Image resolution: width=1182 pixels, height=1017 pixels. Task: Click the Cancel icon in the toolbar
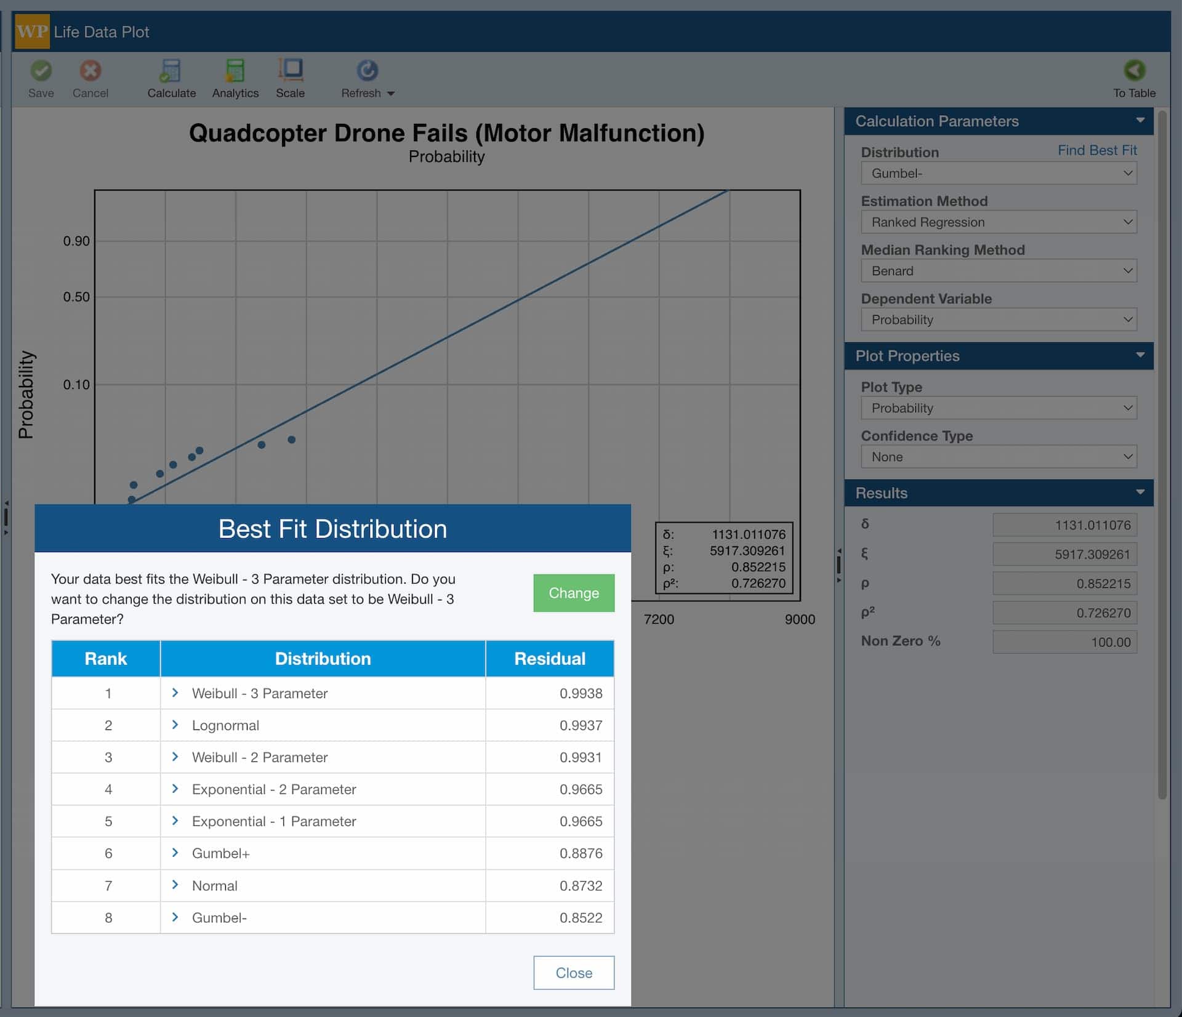pos(90,78)
